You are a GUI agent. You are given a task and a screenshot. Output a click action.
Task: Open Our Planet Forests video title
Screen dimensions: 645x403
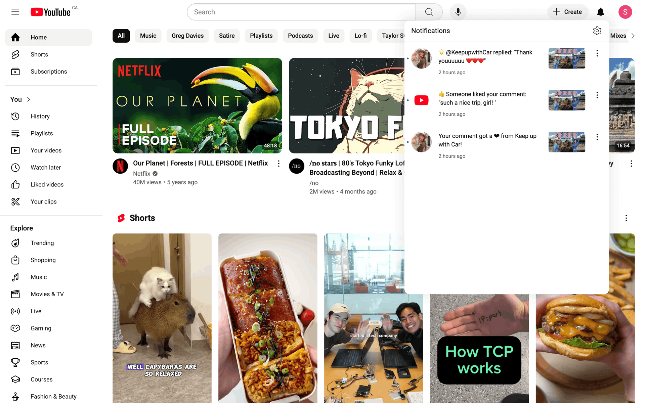click(x=200, y=163)
